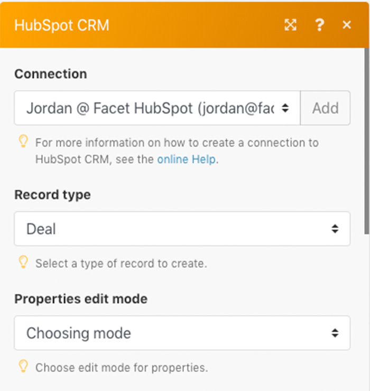Click the "Connection" field label

tap(51, 74)
